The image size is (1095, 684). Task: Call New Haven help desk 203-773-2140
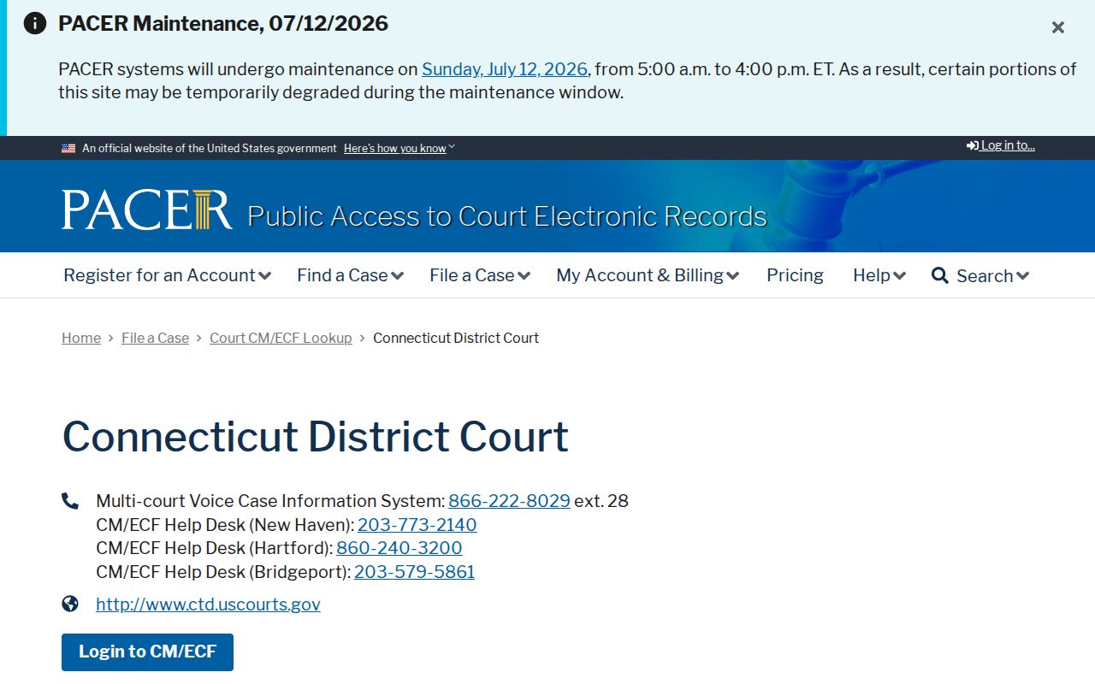(x=417, y=525)
